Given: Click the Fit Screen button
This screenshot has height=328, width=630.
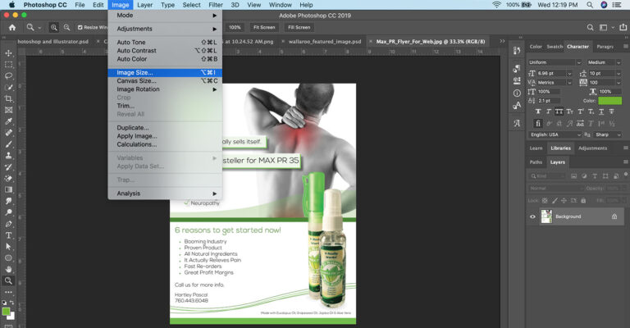Looking at the screenshot, I should click(x=264, y=27).
